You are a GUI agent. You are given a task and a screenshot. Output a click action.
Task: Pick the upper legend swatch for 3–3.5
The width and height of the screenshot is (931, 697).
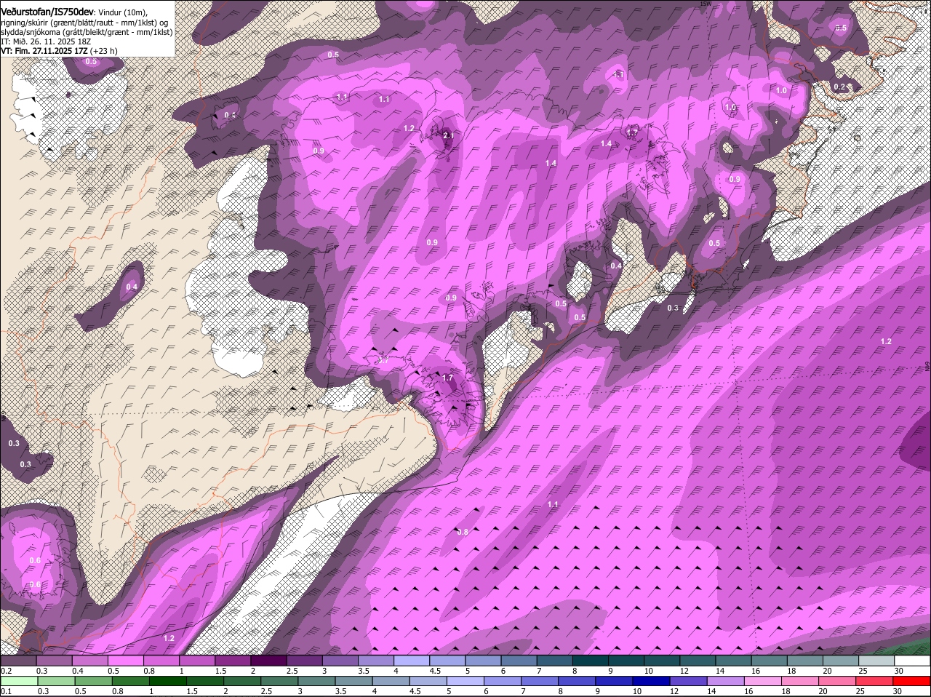[340, 661]
